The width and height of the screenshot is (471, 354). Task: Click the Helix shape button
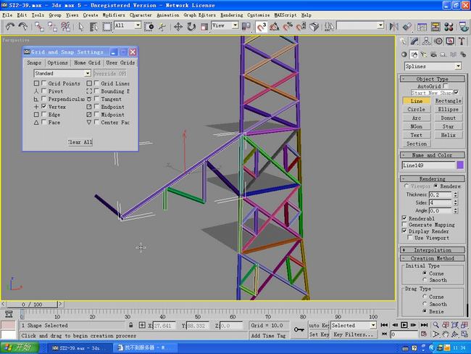[x=448, y=135]
